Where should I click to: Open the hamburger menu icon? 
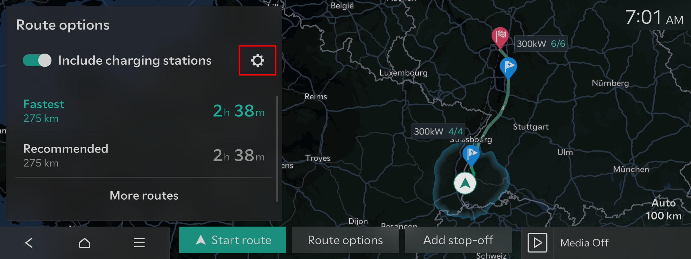point(139,243)
